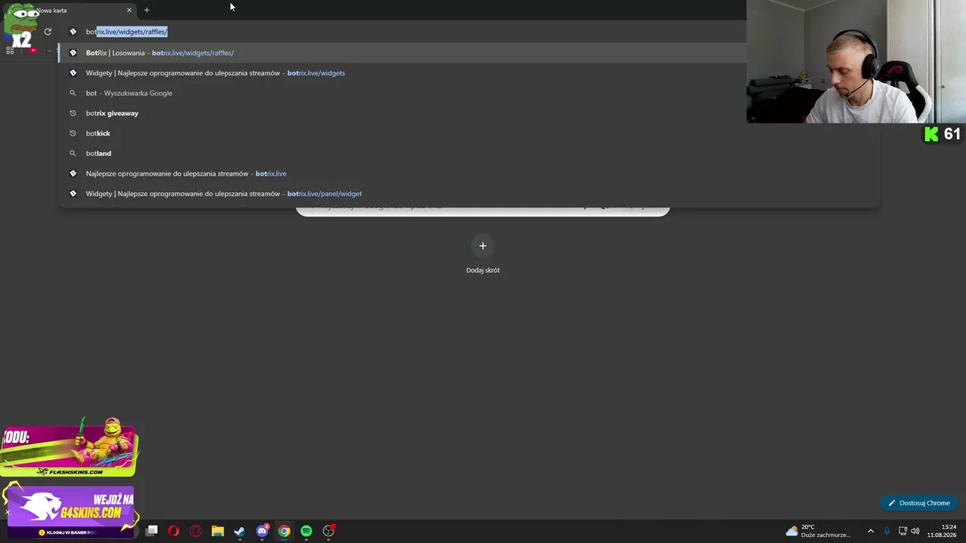Screen dimensions: 966x543
Task: Open the weather widget showing 20°C
Action: point(818,531)
